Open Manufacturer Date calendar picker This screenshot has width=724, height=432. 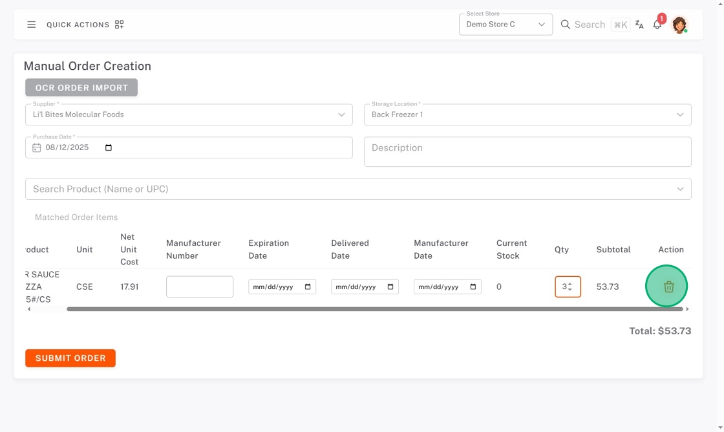click(473, 286)
